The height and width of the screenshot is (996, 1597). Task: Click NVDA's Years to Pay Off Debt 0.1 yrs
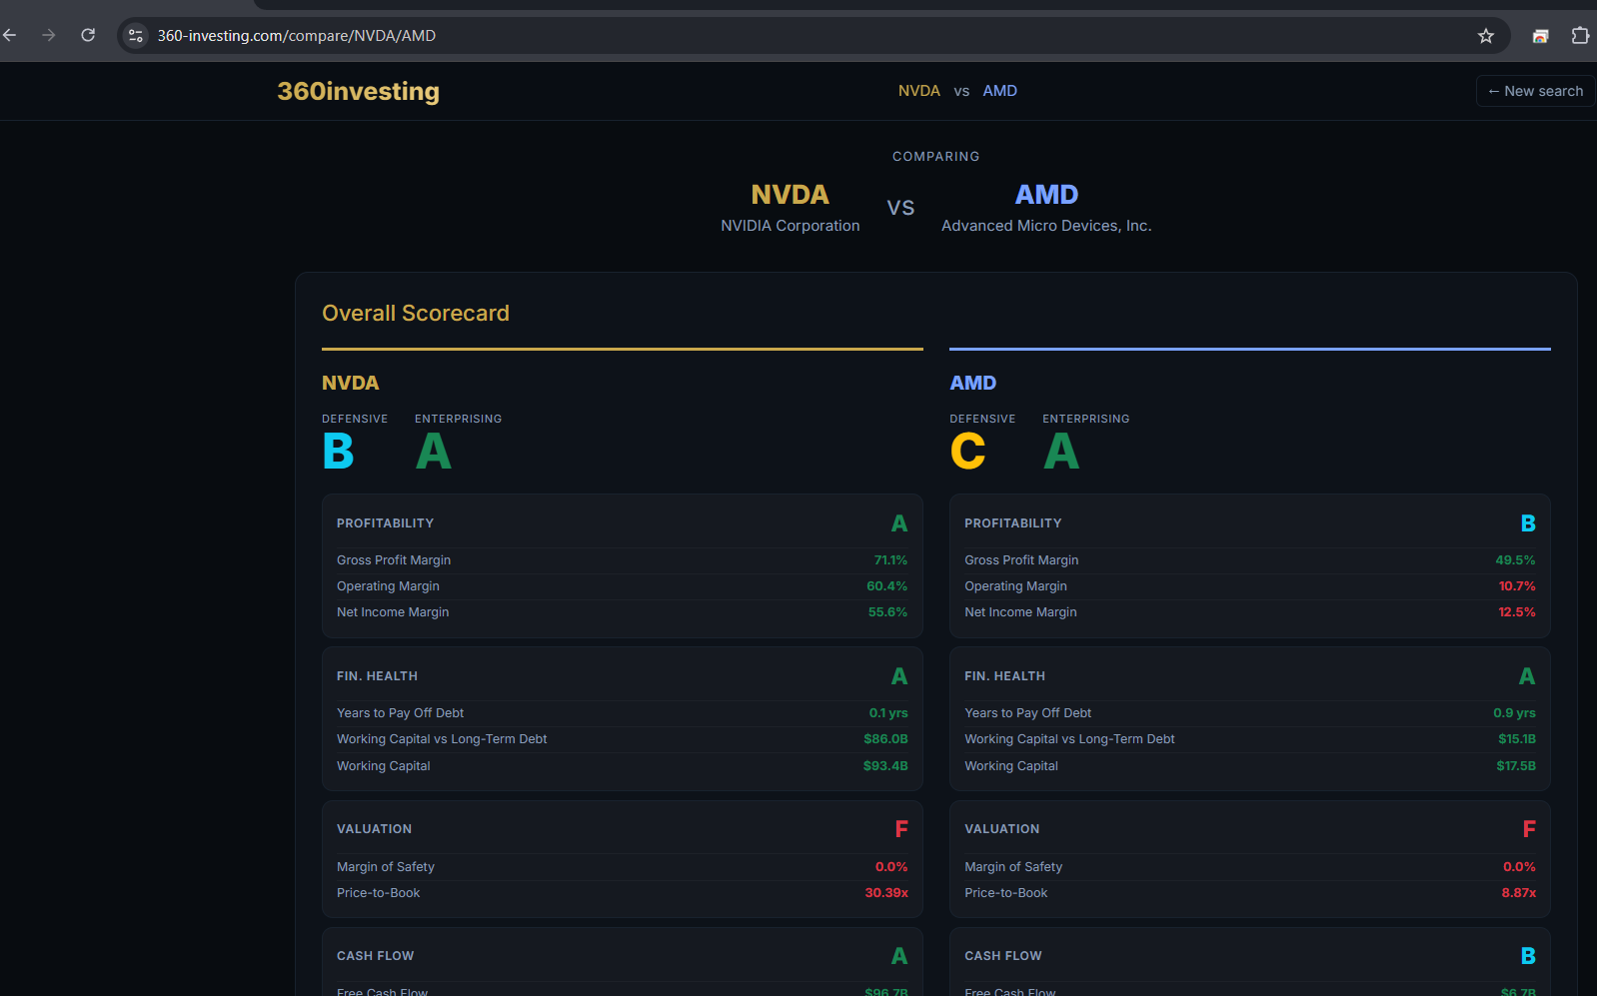[888, 713]
